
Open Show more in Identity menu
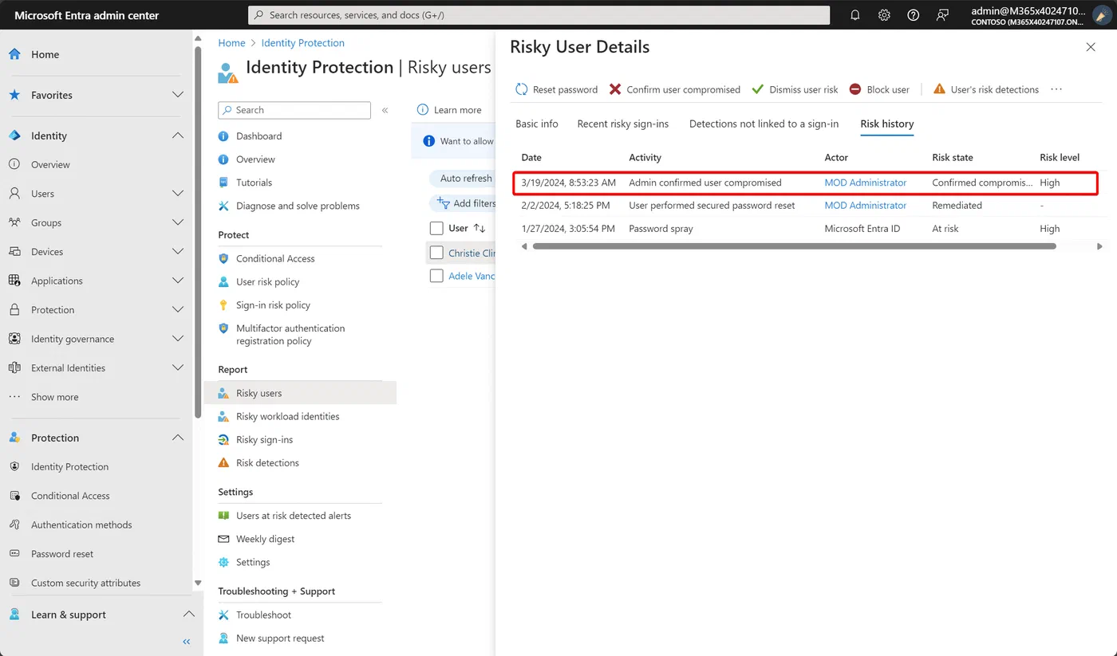click(x=54, y=397)
